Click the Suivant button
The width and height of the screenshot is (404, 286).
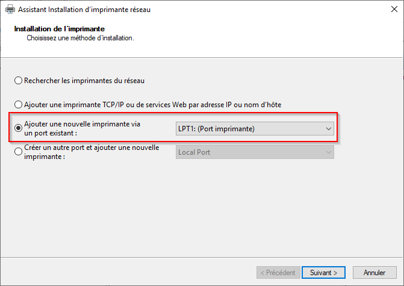coord(323,273)
